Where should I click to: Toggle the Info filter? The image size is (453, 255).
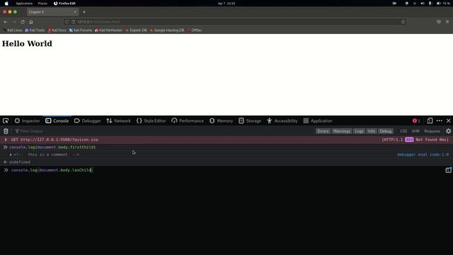pyautogui.click(x=372, y=131)
